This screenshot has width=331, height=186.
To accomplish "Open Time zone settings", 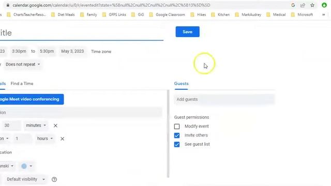I will (x=101, y=52).
